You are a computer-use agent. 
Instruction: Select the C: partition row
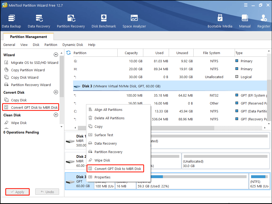pyautogui.click(x=170, y=111)
